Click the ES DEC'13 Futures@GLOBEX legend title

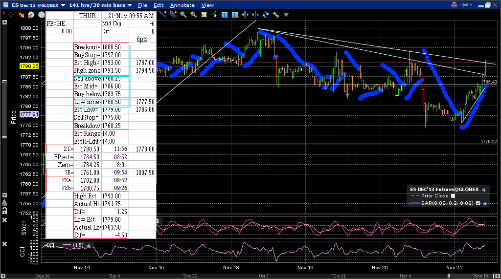pos(444,189)
